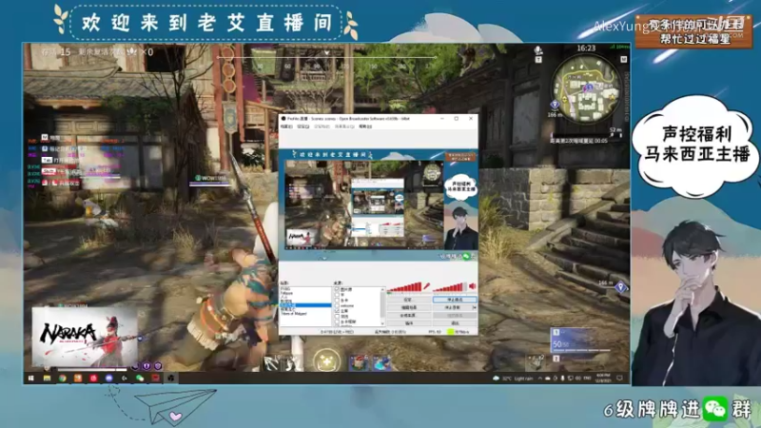Image resolution: width=761 pixels, height=428 pixels.
Task: Open Discord from the taskbar
Action: [108, 378]
